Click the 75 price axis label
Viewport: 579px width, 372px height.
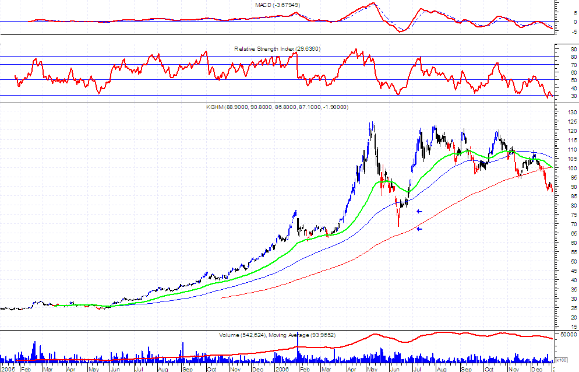pos(574,215)
